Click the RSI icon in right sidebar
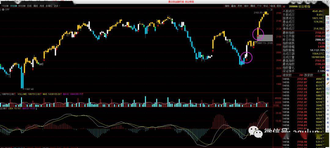 point(328,71)
